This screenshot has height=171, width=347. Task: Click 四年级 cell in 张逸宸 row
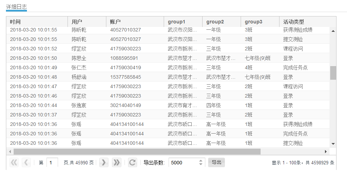click(213, 105)
